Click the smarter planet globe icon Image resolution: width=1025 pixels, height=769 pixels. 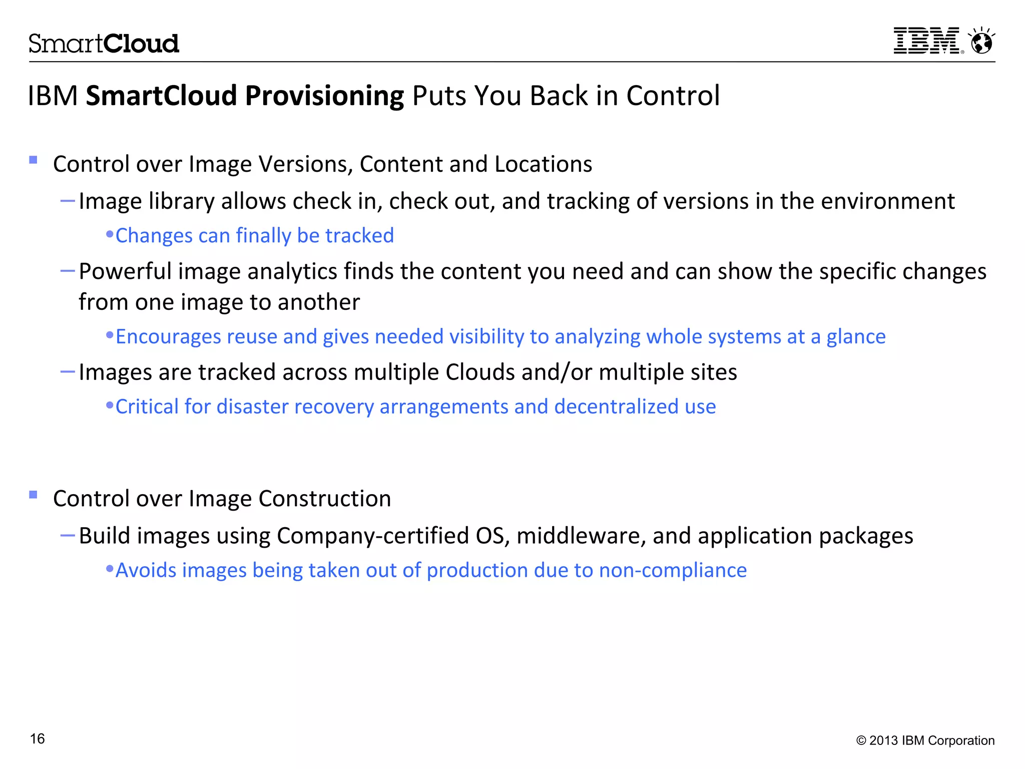point(981,40)
